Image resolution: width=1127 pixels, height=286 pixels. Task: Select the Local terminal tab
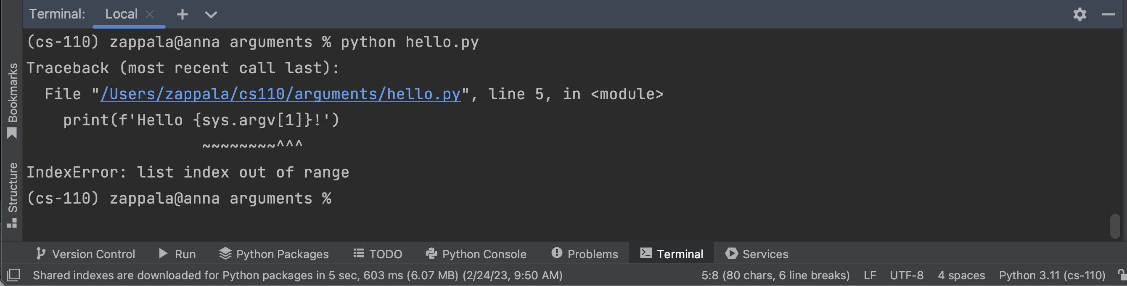[x=121, y=13]
